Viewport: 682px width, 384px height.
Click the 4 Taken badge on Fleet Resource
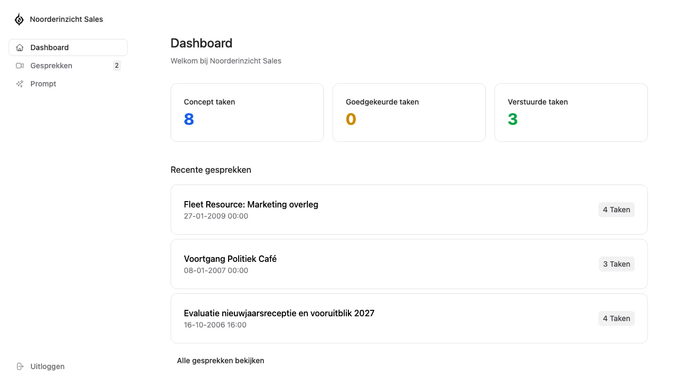pos(616,210)
